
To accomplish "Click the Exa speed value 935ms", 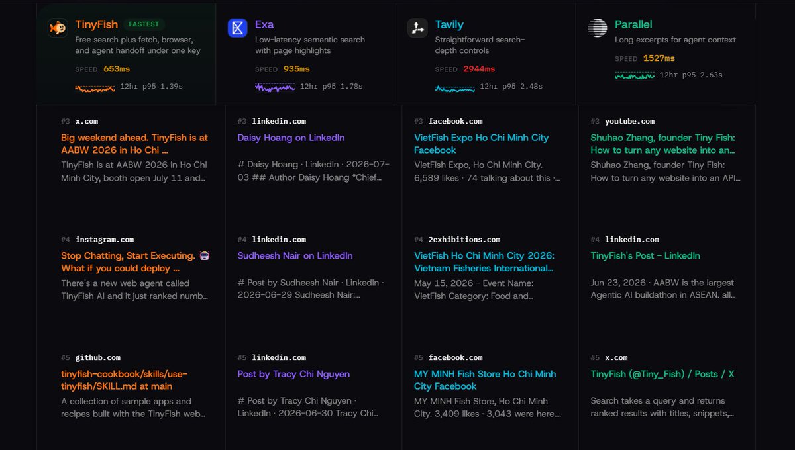I will pyautogui.click(x=296, y=69).
